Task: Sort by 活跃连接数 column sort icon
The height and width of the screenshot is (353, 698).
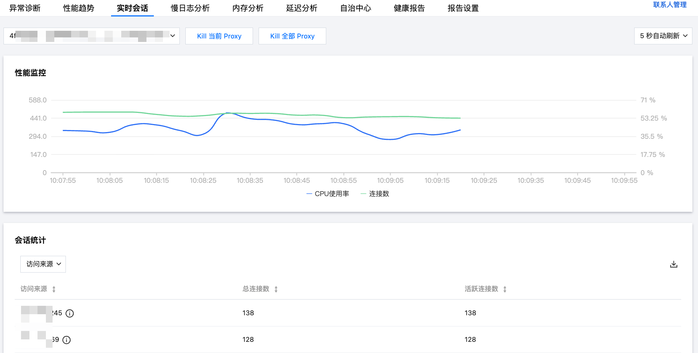Action: [505, 289]
